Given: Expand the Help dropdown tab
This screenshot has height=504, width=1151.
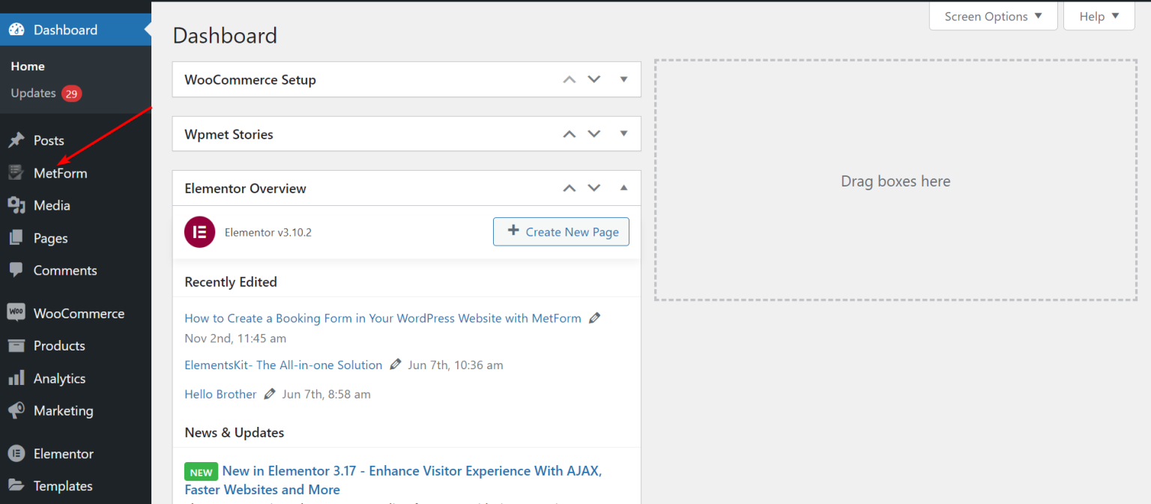Looking at the screenshot, I should coord(1099,16).
